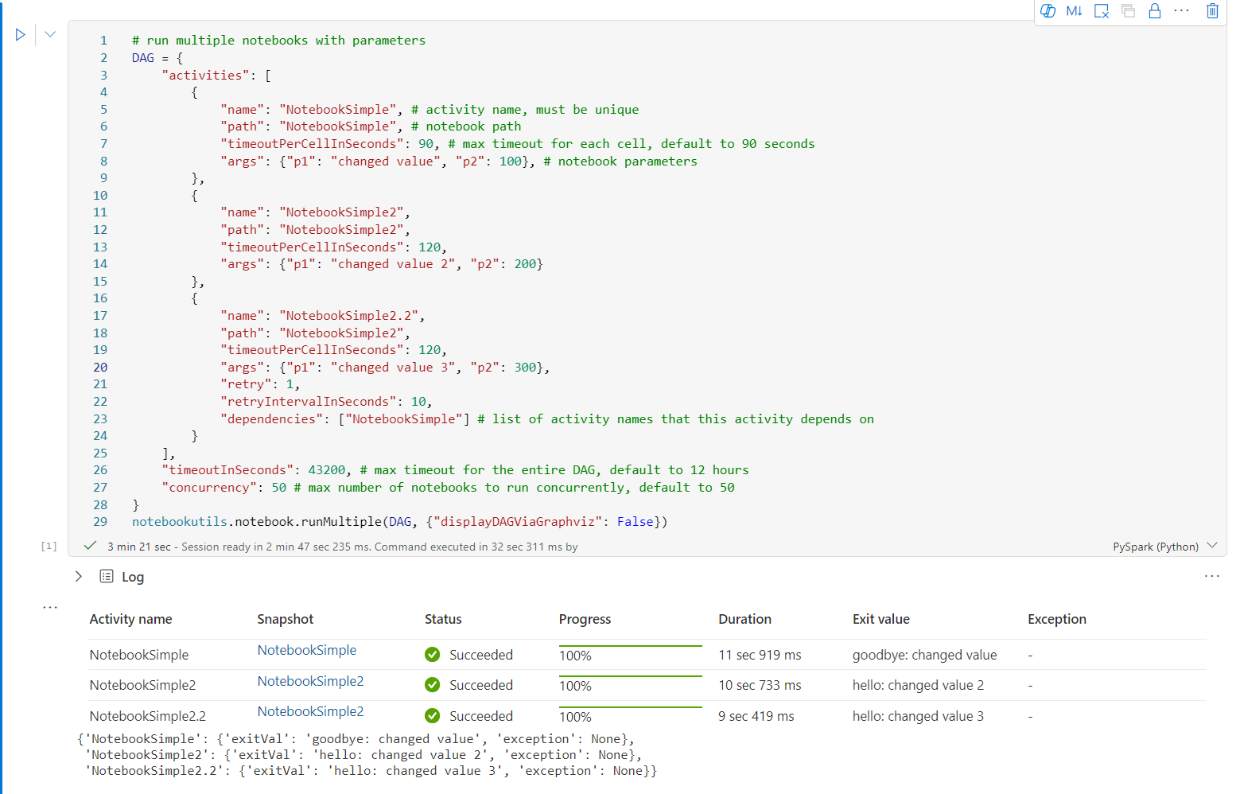The width and height of the screenshot is (1240, 794).
Task: Run the notebook cell
Action: 21,34
